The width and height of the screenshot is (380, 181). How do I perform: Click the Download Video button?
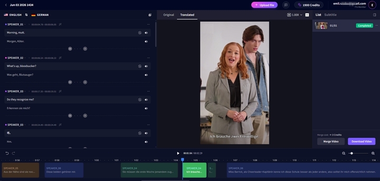pyautogui.click(x=361, y=142)
